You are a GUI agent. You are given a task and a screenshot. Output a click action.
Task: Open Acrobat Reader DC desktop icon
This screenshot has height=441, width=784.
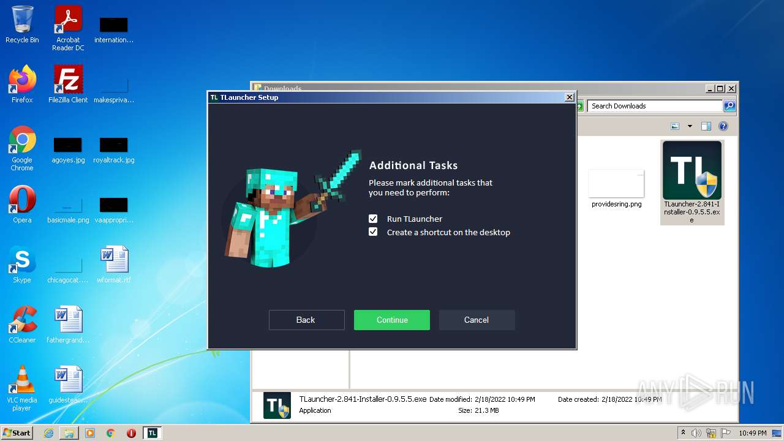(x=68, y=28)
